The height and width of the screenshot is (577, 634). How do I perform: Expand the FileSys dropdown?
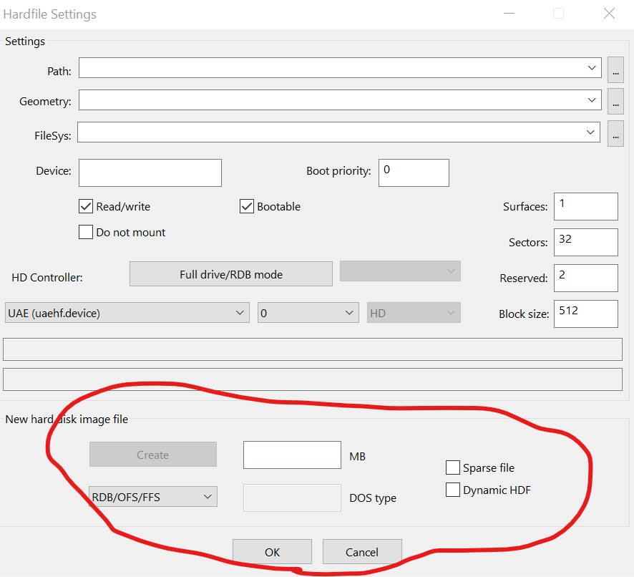(x=592, y=132)
